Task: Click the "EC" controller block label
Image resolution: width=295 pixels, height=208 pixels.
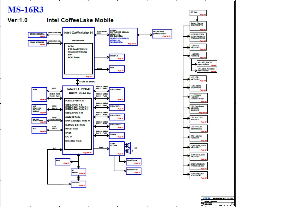Action: point(73,171)
